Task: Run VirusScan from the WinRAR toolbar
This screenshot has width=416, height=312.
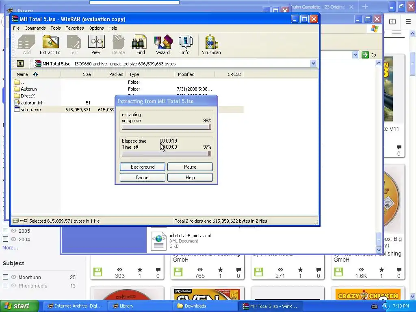Action: 211,42
